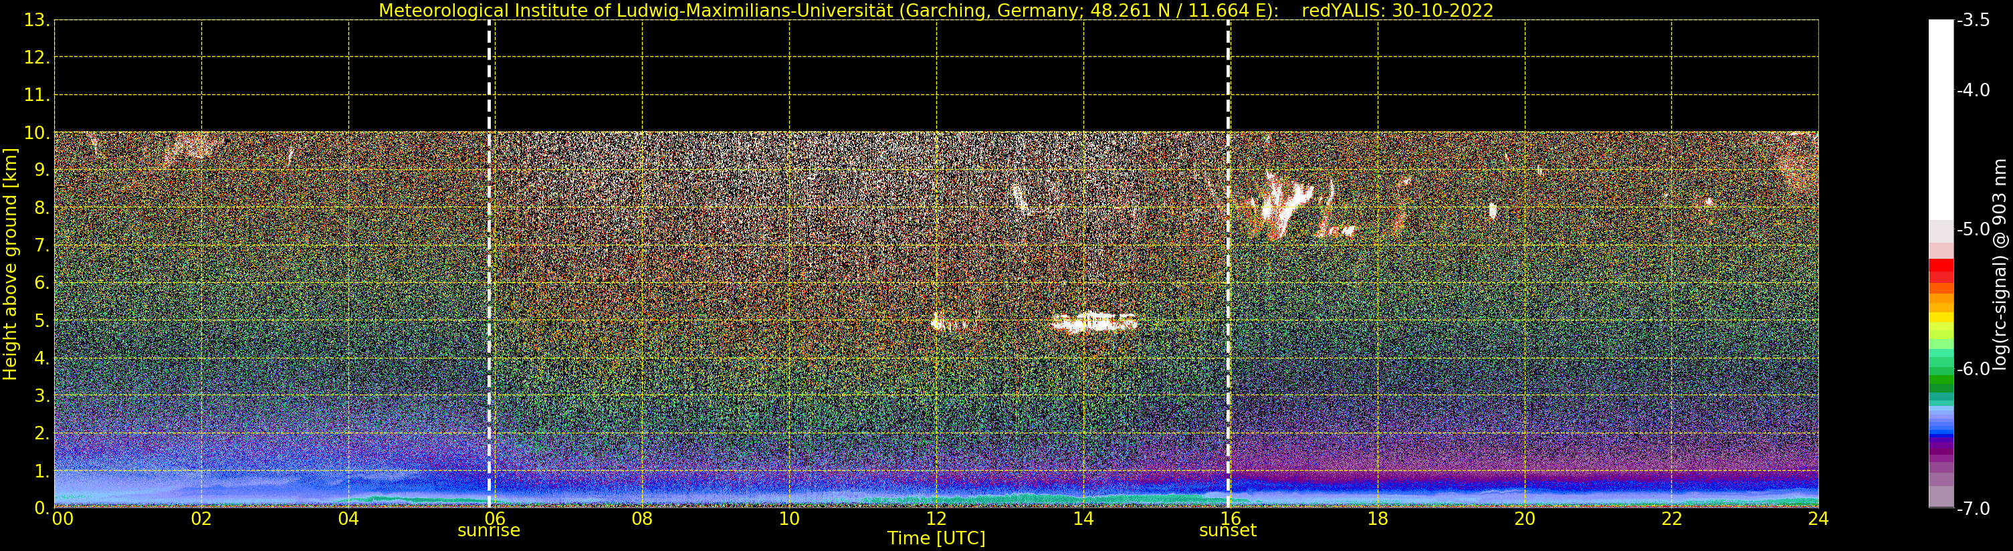The image size is (2013, 551).
Task: Click the colorbar tick label '-5.0'
Action: (x=1973, y=229)
